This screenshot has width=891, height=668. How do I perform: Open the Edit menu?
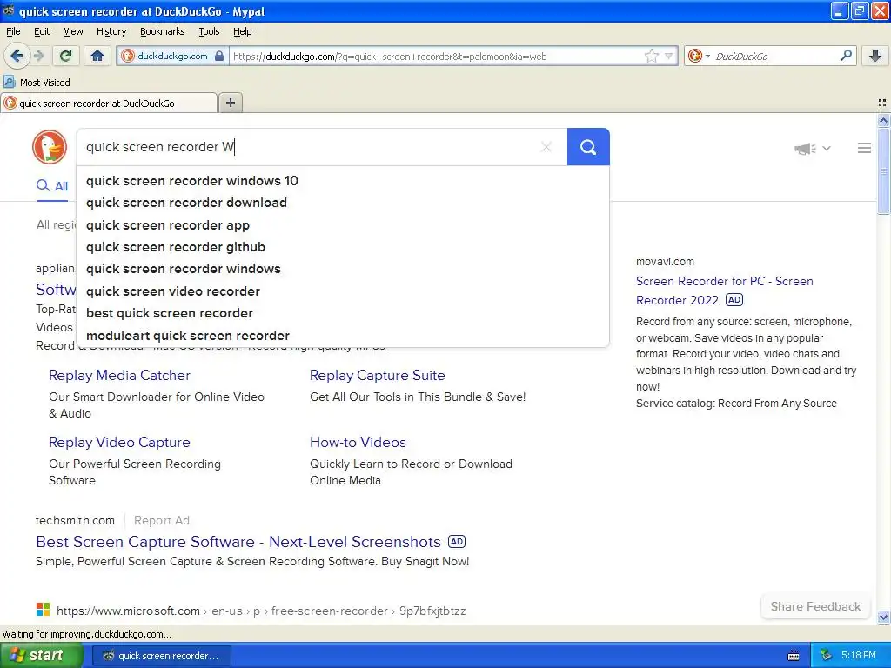point(42,31)
